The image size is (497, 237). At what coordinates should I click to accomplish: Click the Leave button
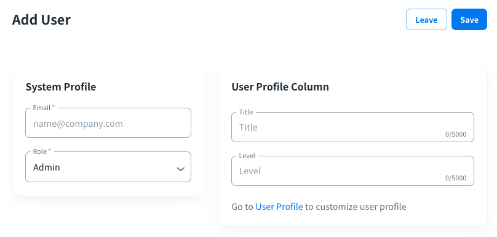(426, 20)
